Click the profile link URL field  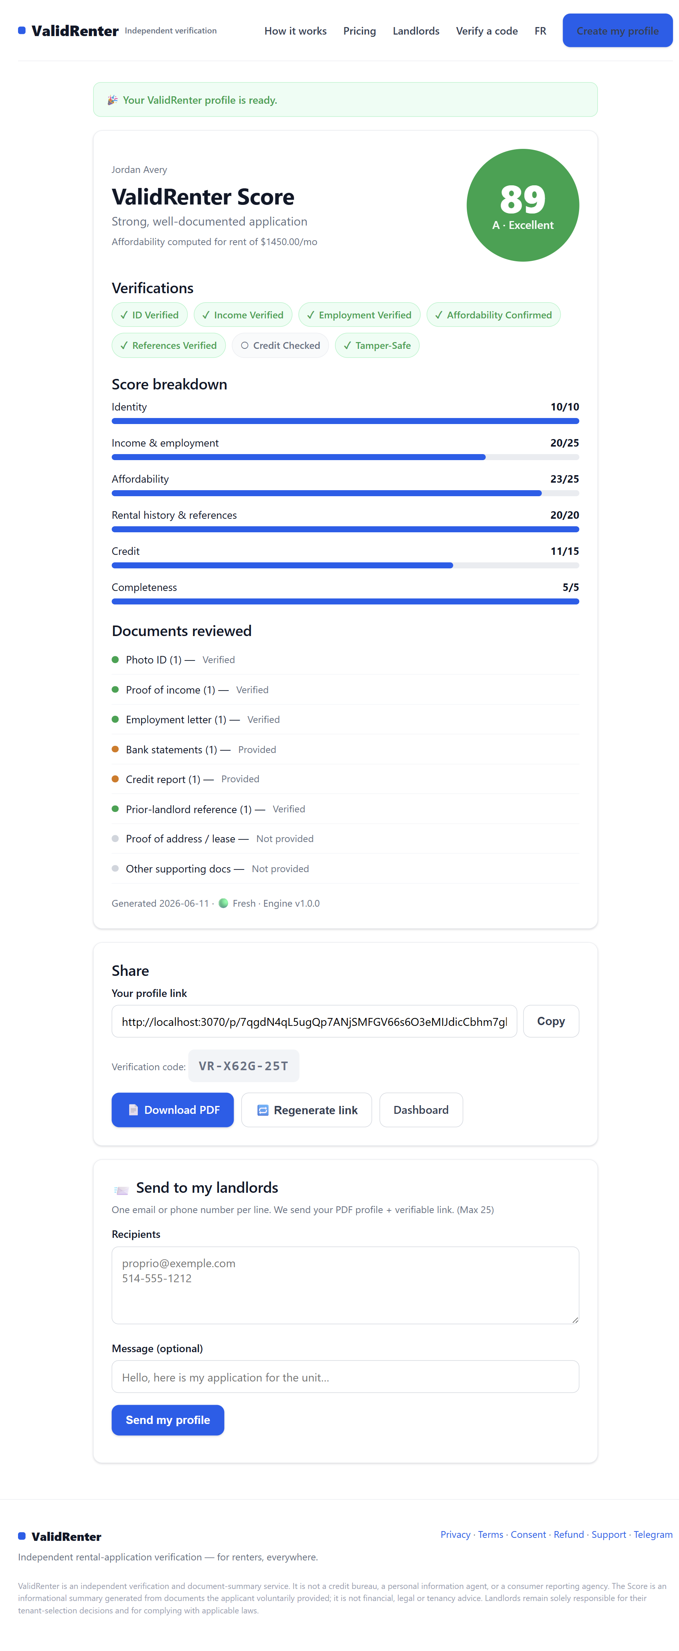pyautogui.click(x=314, y=1021)
